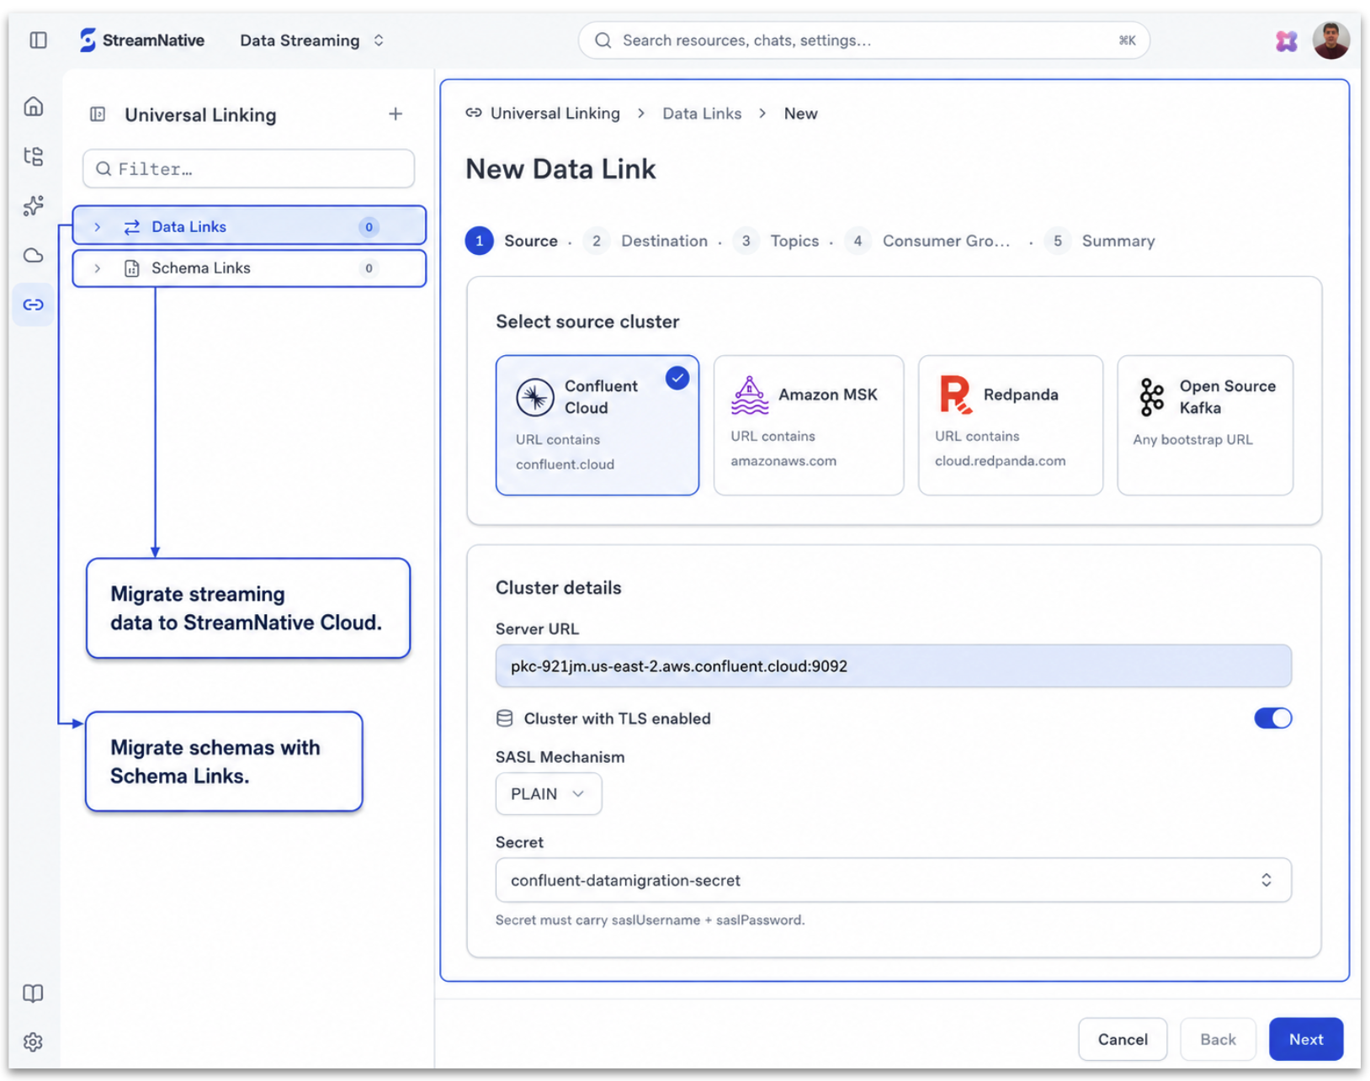Select the Redpanda source card
The width and height of the screenshot is (1370, 1081).
(1011, 425)
